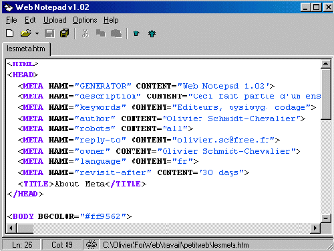Image resolution: width=334 pixels, height=251 pixels.
Task: Create a new document with the blank page icon
Action: tap(10, 33)
